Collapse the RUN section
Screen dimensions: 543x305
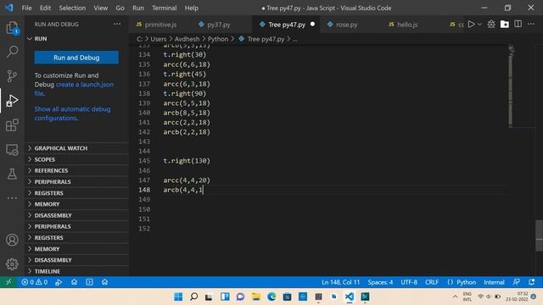(x=76, y=39)
